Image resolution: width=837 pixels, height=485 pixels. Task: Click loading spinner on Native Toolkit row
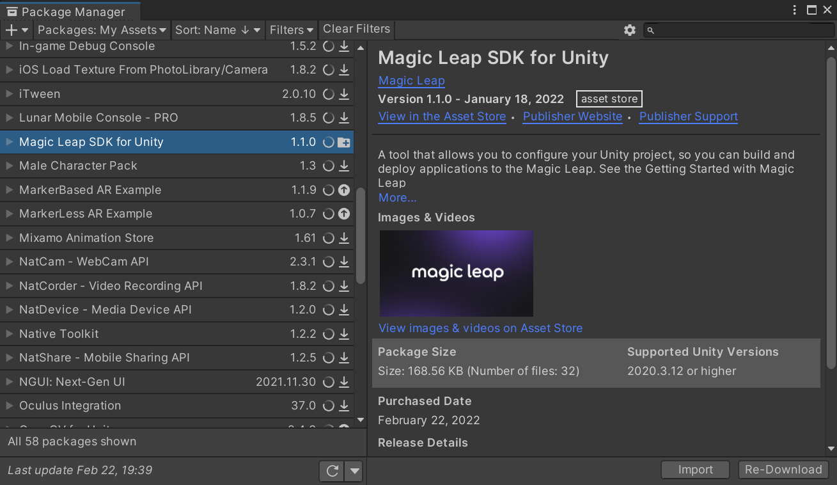tap(328, 334)
